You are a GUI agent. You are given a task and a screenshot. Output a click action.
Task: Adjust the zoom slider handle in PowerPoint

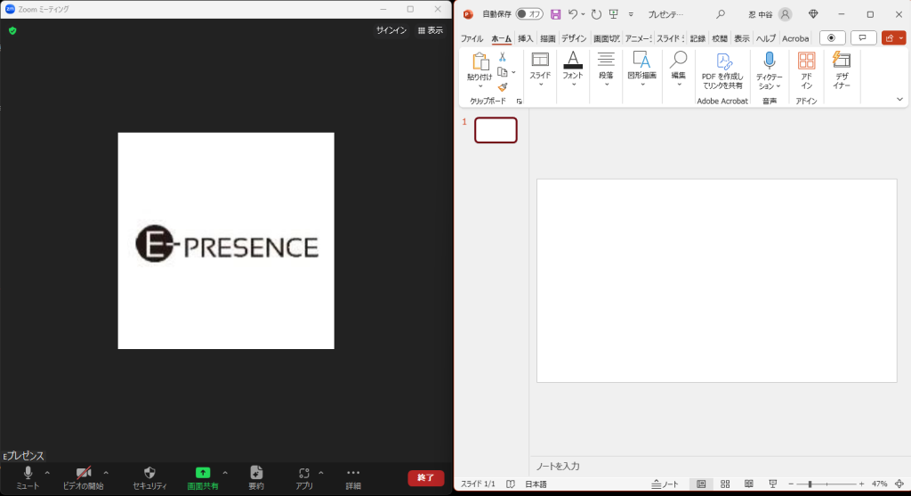tap(810, 484)
